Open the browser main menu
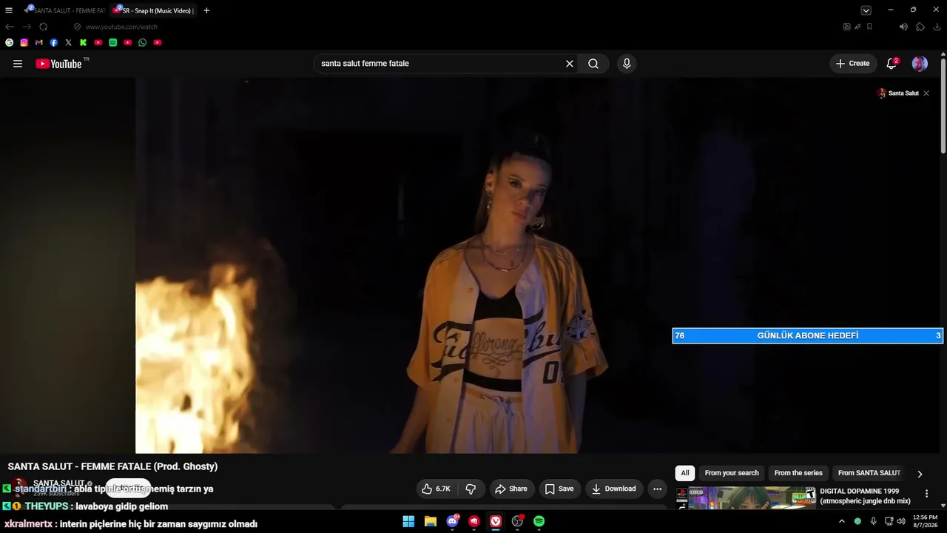The width and height of the screenshot is (947, 533). [x=9, y=10]
